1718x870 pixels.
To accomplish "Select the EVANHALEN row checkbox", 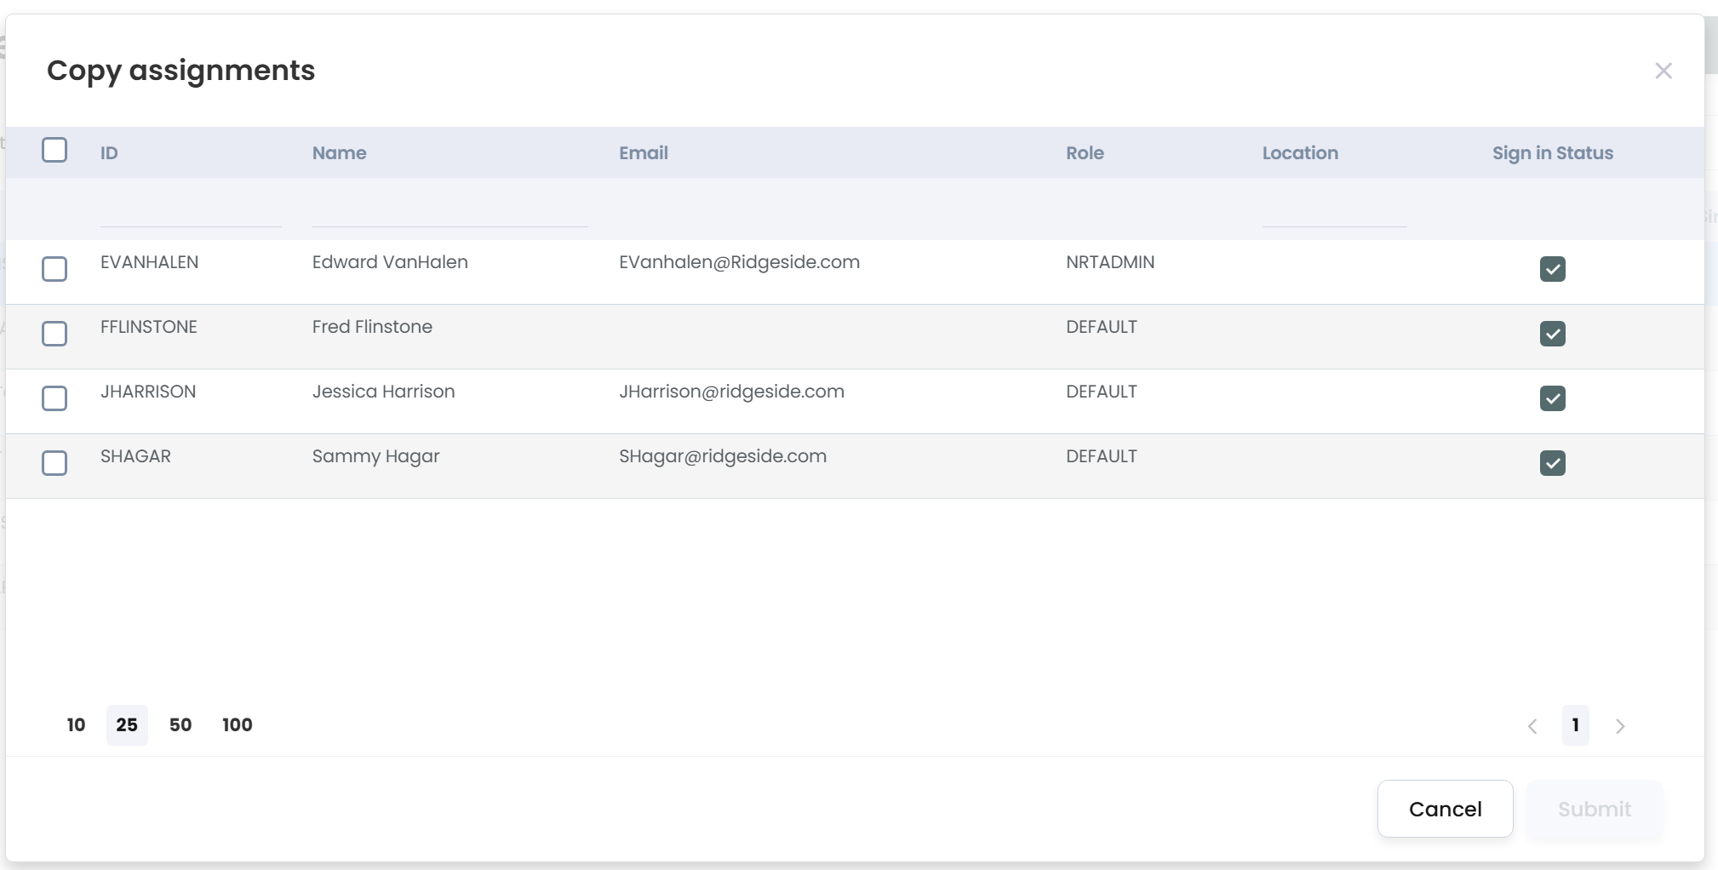I will [x=54, y=269].
